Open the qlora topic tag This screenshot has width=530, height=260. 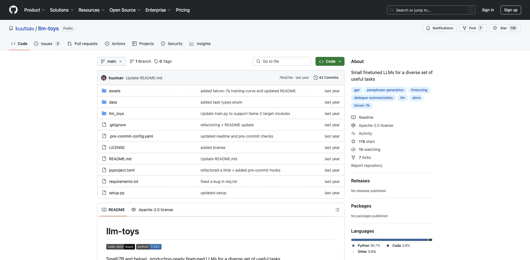[x=417, y=98]
